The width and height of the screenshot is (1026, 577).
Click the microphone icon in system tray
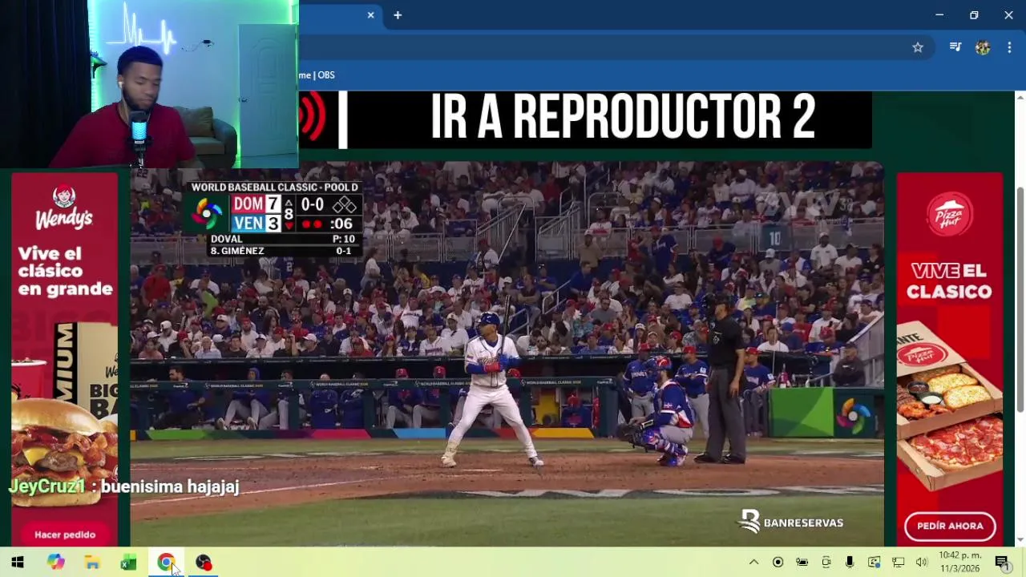[x=850, y=563]
